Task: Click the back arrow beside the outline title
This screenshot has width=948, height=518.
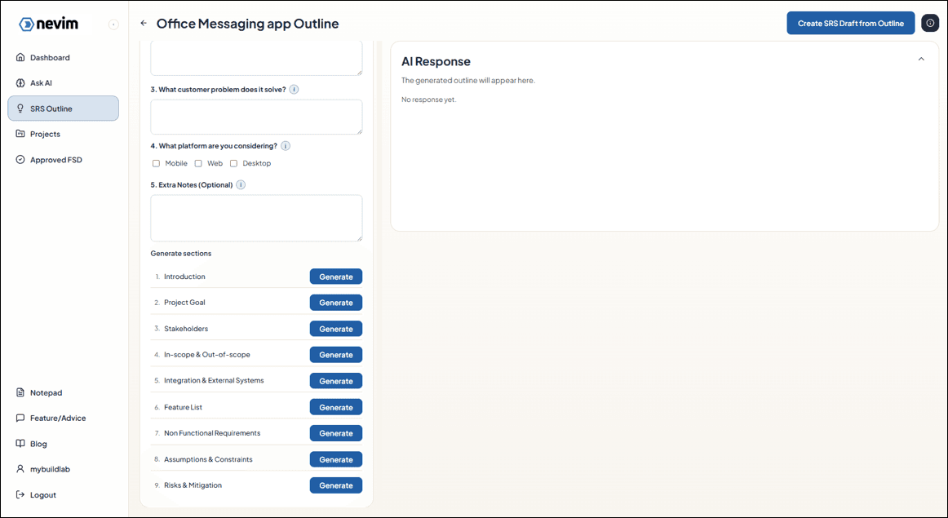Action: 144,24
